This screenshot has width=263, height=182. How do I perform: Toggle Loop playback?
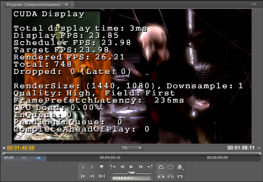(x=161, y=166)
